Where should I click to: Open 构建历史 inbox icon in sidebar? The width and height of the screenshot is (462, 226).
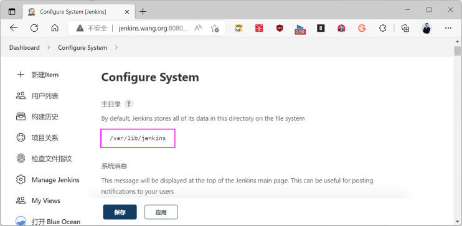(x=21, y=116)
